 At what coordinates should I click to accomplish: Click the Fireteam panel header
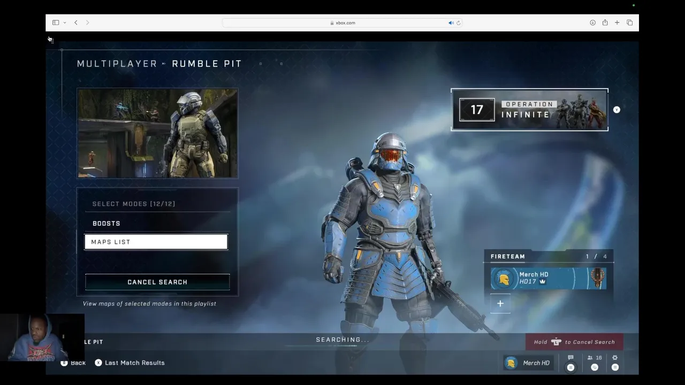549,256
